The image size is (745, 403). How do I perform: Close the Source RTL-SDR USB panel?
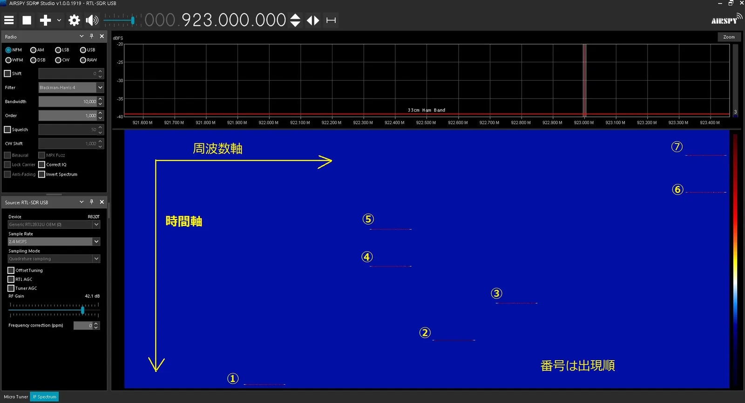pyautogui.click(x=102, y=202)
